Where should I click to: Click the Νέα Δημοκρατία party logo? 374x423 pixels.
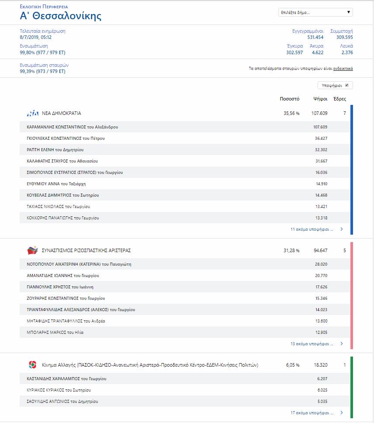(33, 113)
